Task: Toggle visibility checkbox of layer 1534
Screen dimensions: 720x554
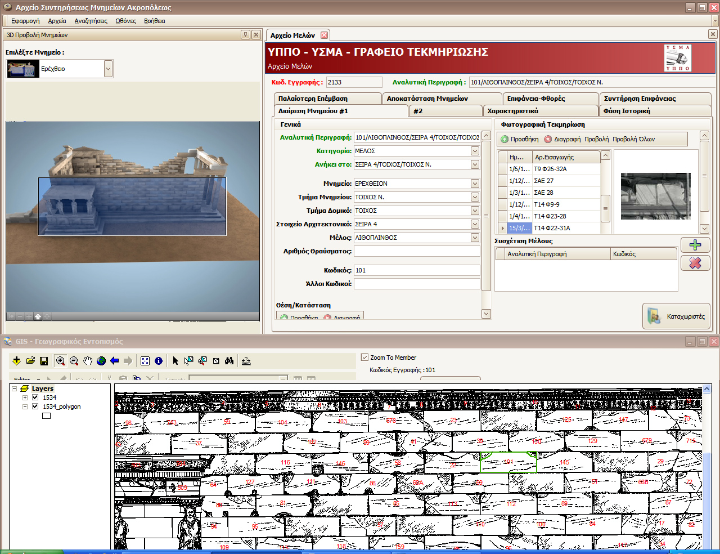Action: click(35, 397)
